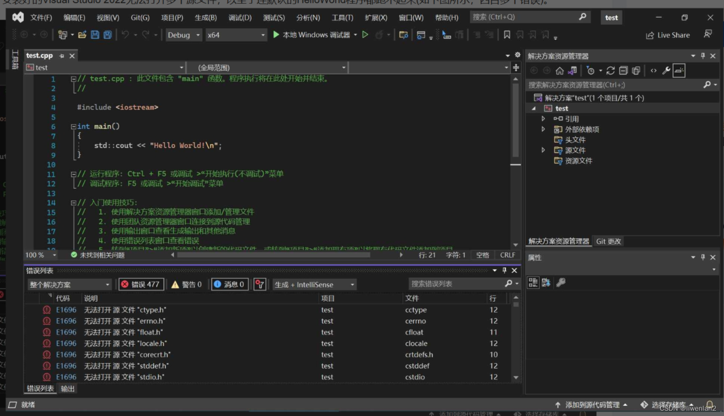Click collapse all icon in Solution Explorer
Screen dimensions: 724x416
623,71
